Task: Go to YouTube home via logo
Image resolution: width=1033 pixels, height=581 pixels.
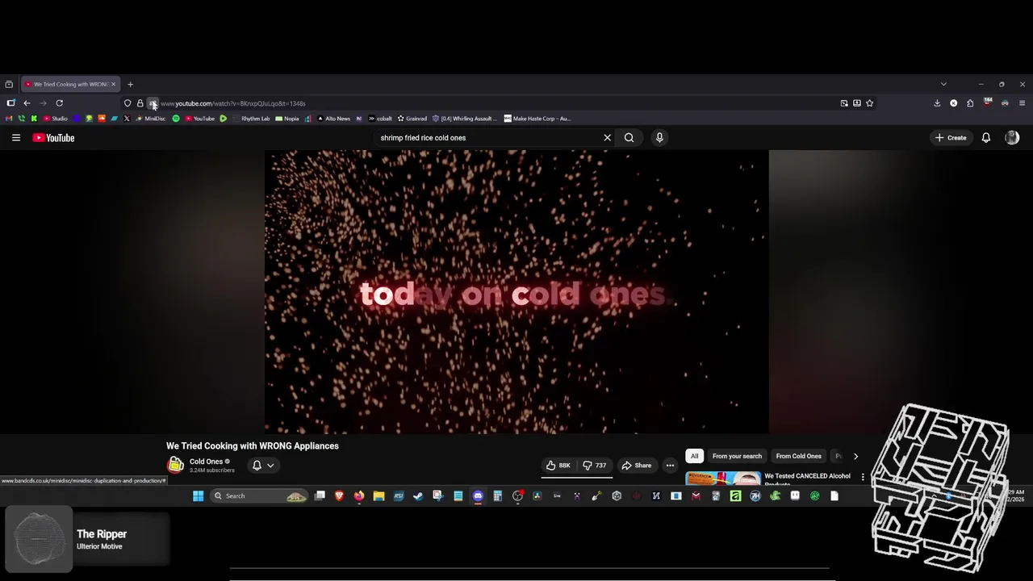Action: [x=53, y=138]
